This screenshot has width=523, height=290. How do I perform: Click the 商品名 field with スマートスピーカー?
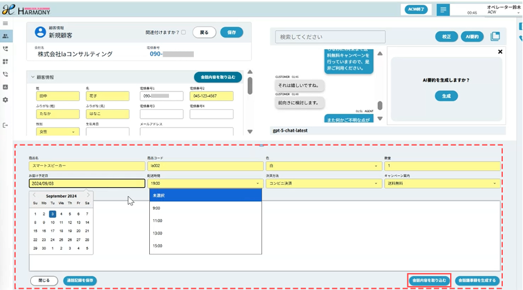pos(87,166)
